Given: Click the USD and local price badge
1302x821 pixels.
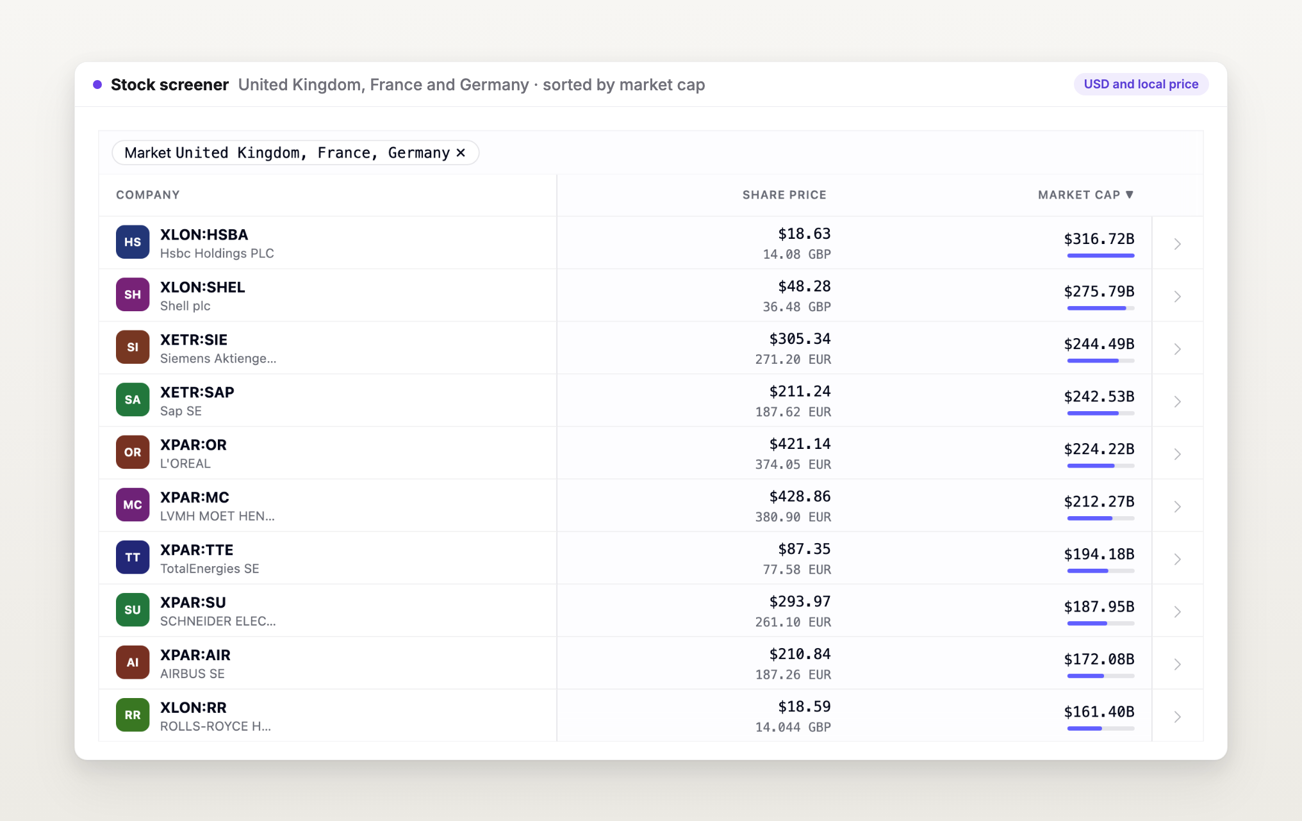Looking at the screenshot, I should click(1141, 84).
